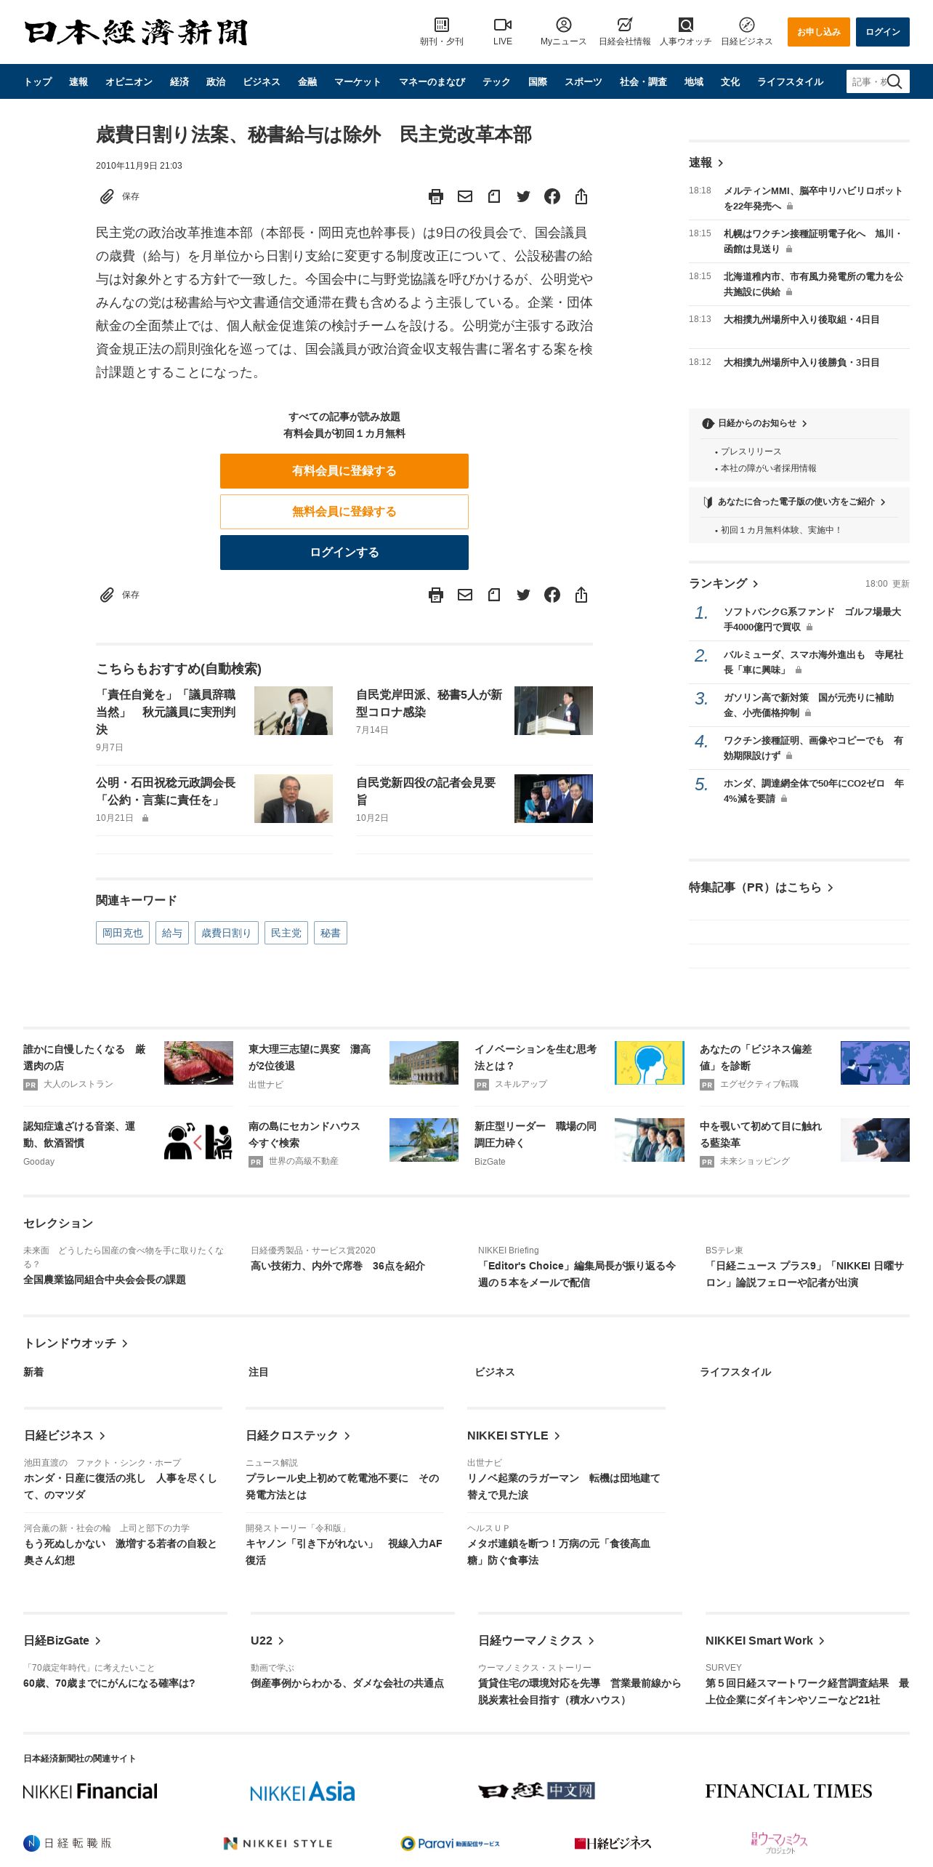Share on Twitter via top icon
Image resolution: width=933 pixels, height=1867 pixels.
(x=523, y=196)
